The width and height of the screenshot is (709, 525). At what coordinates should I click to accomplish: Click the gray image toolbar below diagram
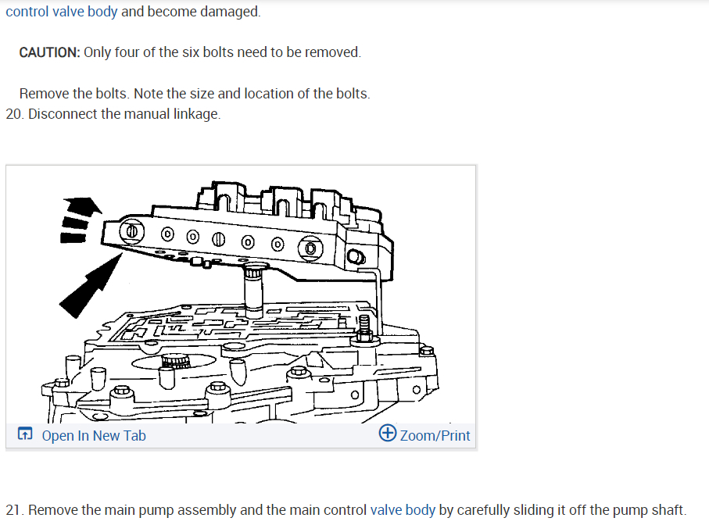[241, 435]
